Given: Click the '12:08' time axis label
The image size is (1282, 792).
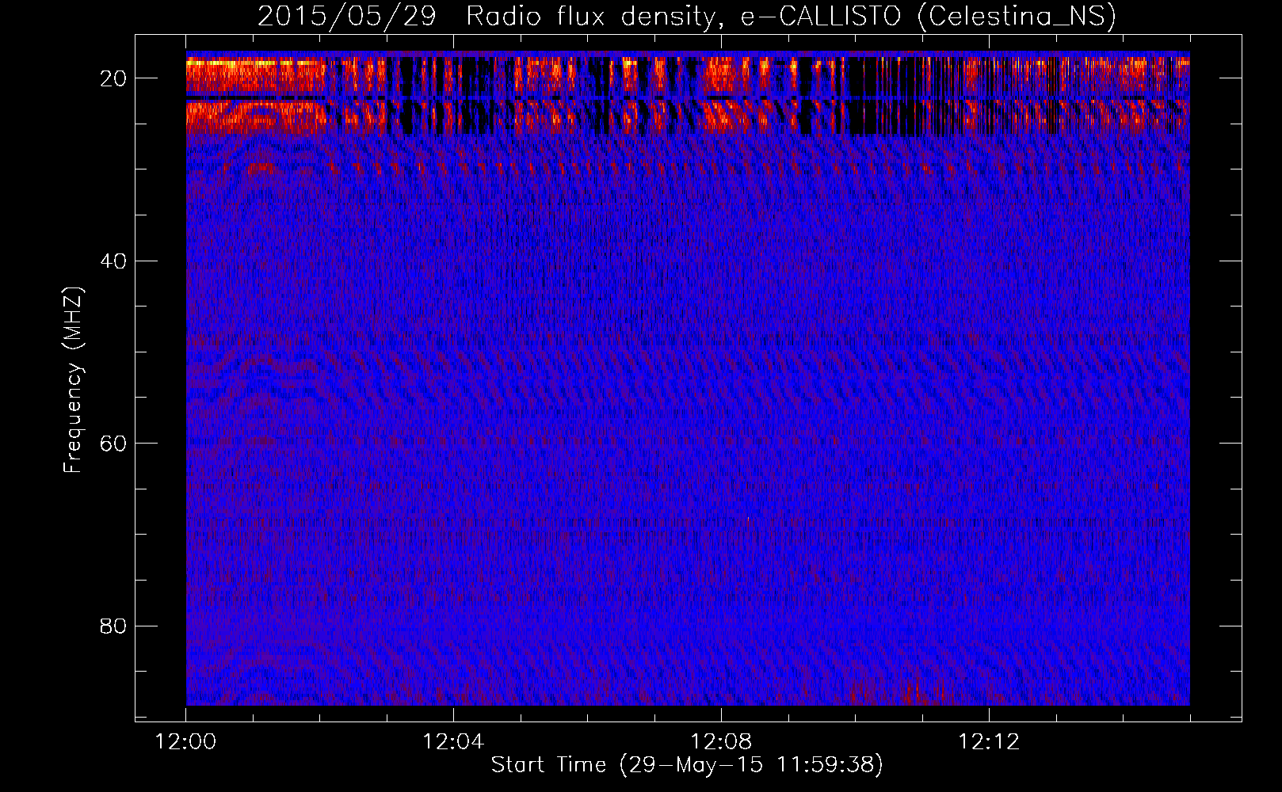Looking at the screenshot, I should [721, 742].
